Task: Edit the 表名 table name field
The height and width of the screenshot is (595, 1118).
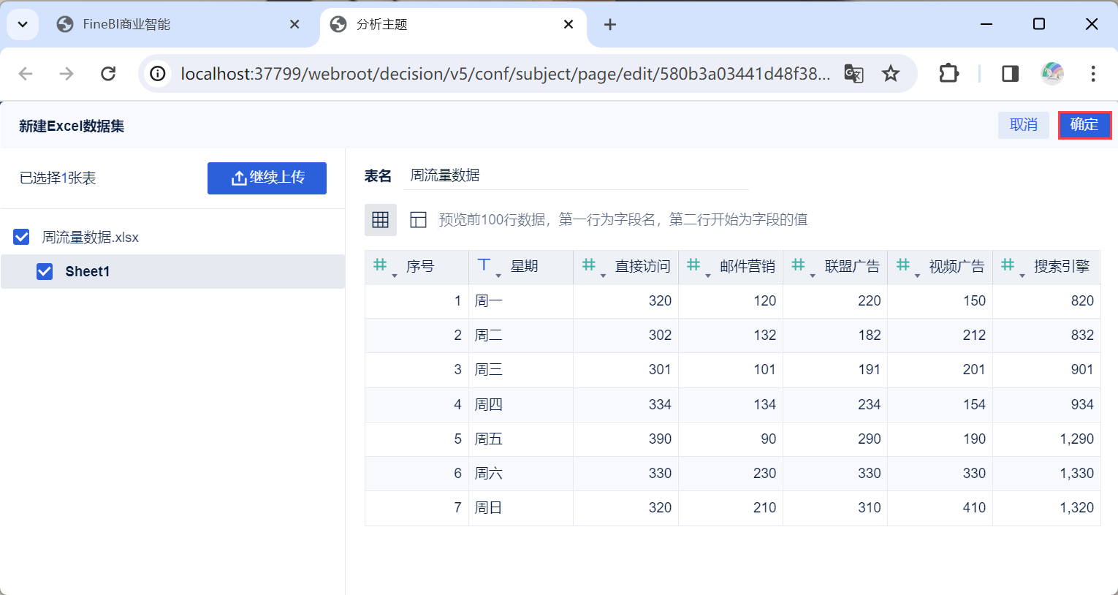Action: [576, 175]
